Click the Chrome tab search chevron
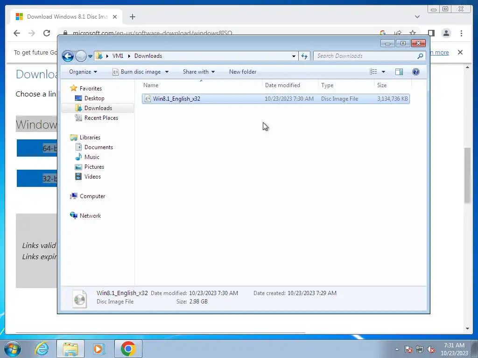 pos(417,17)
